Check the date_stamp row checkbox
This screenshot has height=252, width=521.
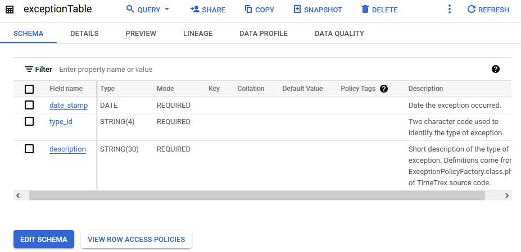click(x=29, y=105)
